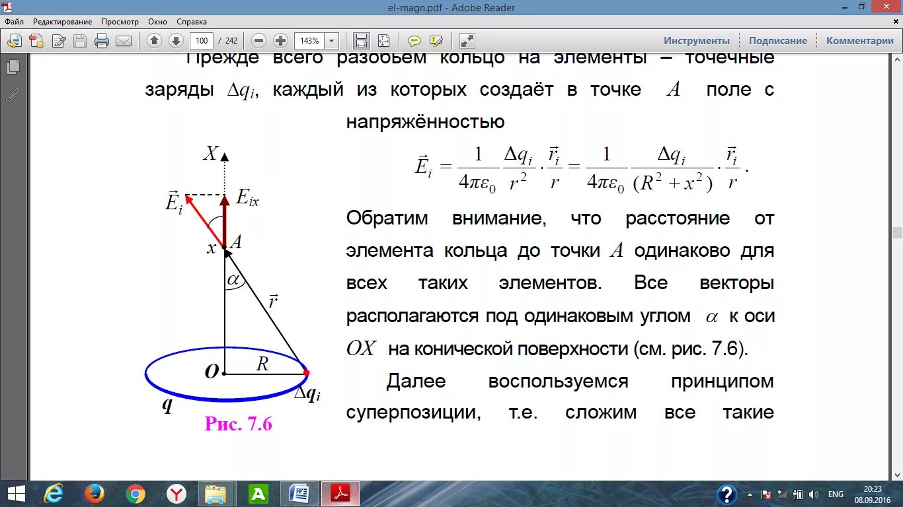Switch input language ENG indicator

tap(836, 494)
